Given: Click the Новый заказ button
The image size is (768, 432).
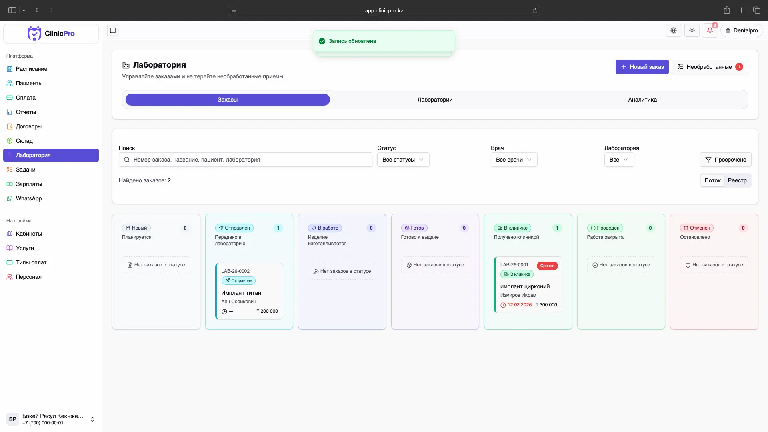Looking at the screenshot, I should coord(642,67).
